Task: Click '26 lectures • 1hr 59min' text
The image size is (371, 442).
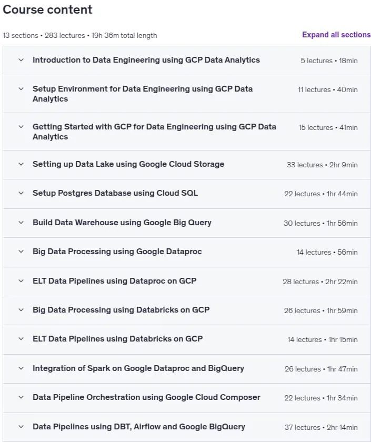Action: coord(321,310)
